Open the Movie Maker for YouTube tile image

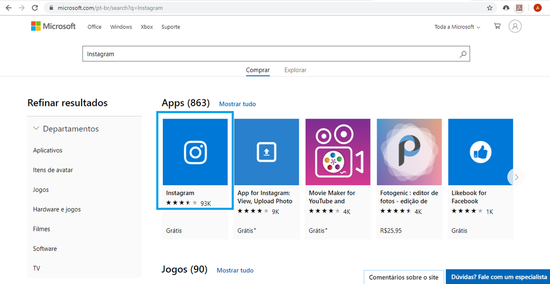coord(338,152)
